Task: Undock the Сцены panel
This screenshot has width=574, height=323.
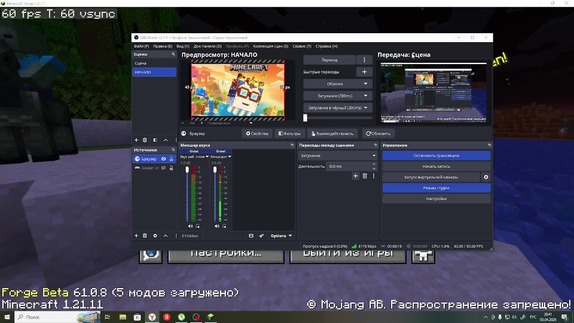Action: [173, 54]
